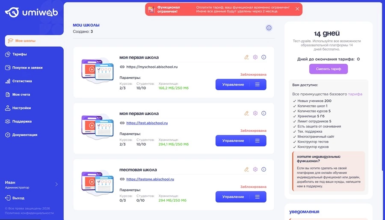Open the https://testone.abischool.ru link
The height and width of the screenshot is (220, 385).
[150, 179]
